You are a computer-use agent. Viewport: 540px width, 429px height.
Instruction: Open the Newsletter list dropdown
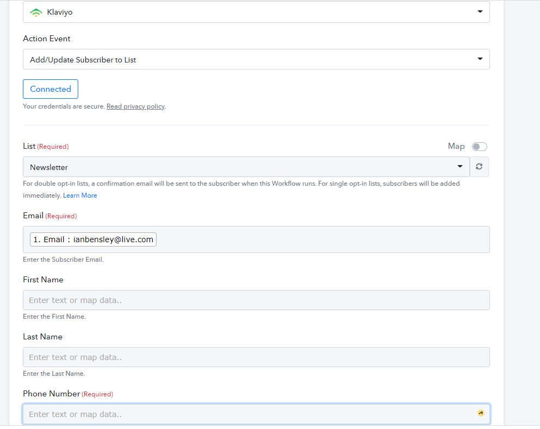point(246,167)
